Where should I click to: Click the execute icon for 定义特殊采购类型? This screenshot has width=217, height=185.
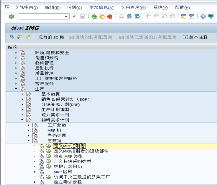pyautogui.click(x=49, y=162)
